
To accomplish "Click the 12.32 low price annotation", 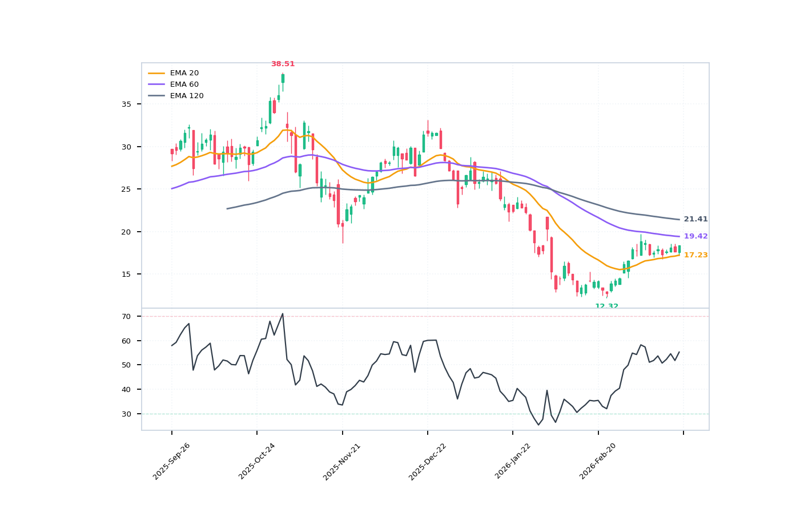I will (x=606, y=306).
